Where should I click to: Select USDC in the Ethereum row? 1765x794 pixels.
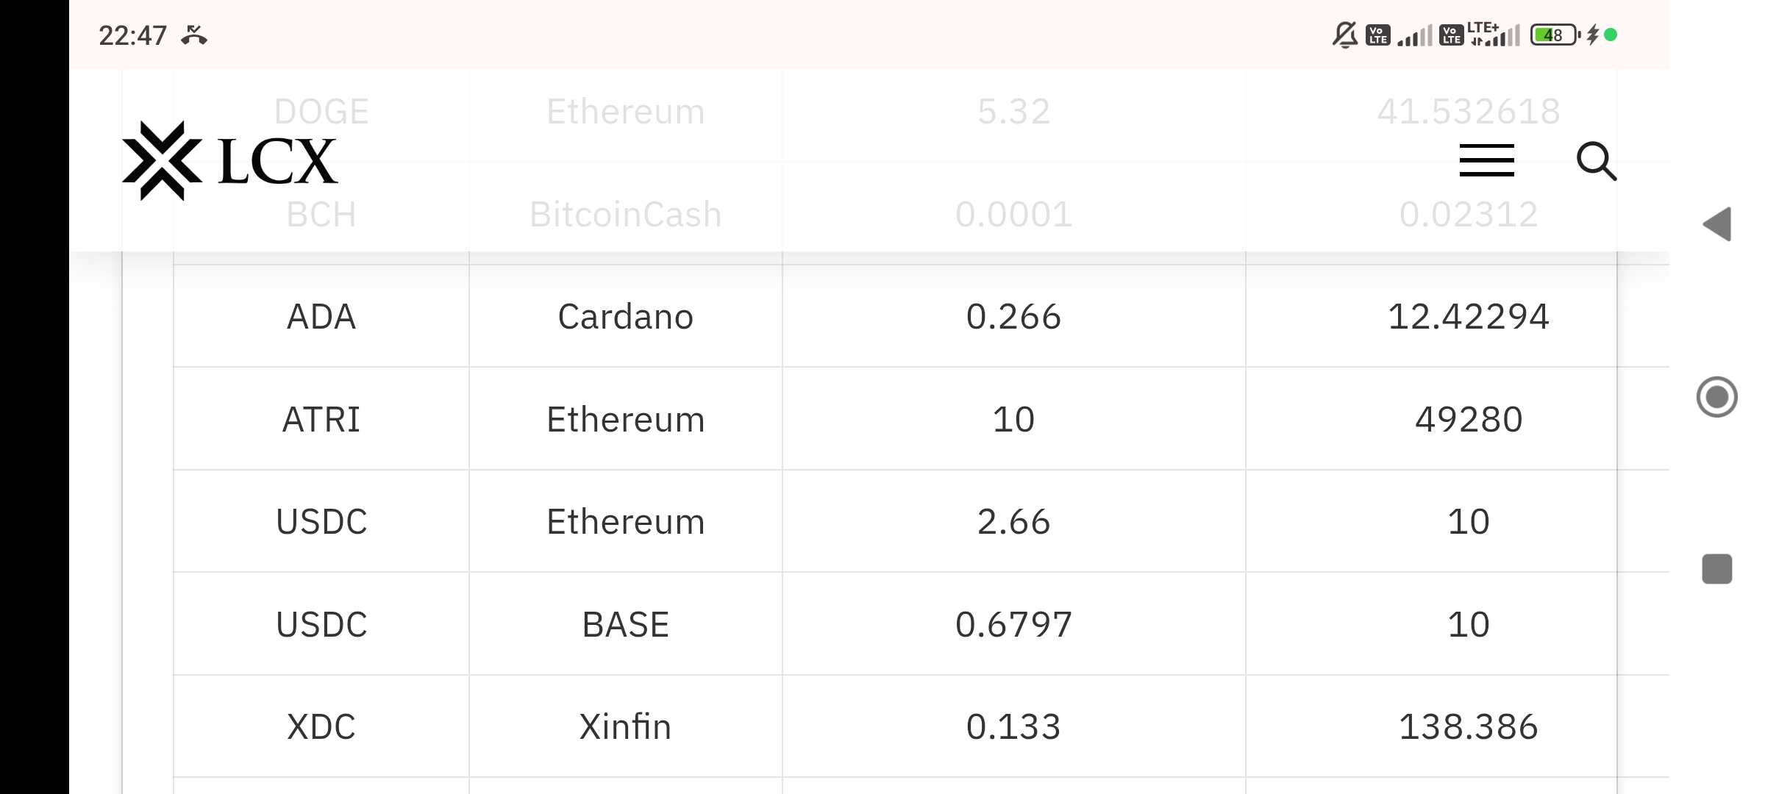(321, 521)
